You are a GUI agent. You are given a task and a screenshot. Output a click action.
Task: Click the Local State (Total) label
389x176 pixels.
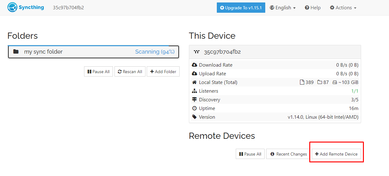[218, 82]
